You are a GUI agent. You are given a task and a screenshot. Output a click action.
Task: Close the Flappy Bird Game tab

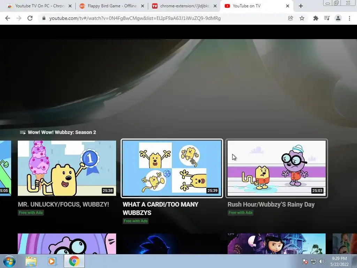143,6
